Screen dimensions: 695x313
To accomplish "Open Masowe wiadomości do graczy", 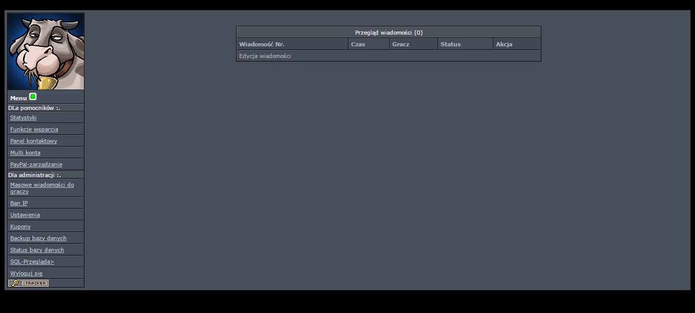I will [42, 188].
